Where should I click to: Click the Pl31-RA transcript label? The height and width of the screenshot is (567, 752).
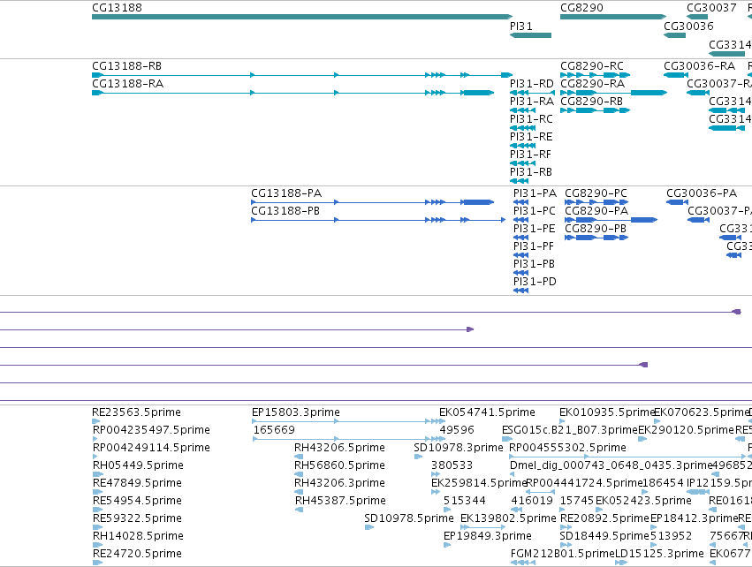point(532,102)
